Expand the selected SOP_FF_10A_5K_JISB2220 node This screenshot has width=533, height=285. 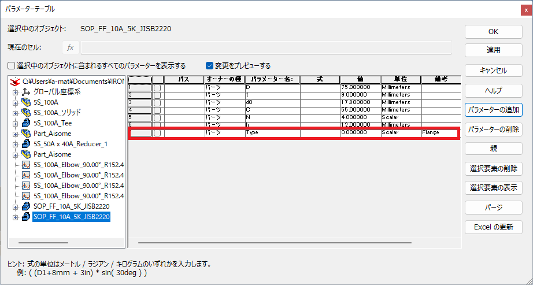16,217
